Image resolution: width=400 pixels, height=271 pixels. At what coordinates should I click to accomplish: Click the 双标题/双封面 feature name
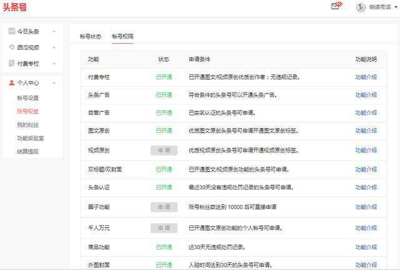point(105,170)
